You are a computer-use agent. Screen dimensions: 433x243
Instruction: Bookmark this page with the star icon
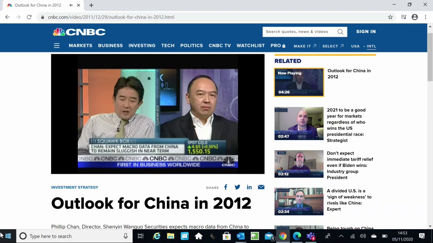(390, 17)
